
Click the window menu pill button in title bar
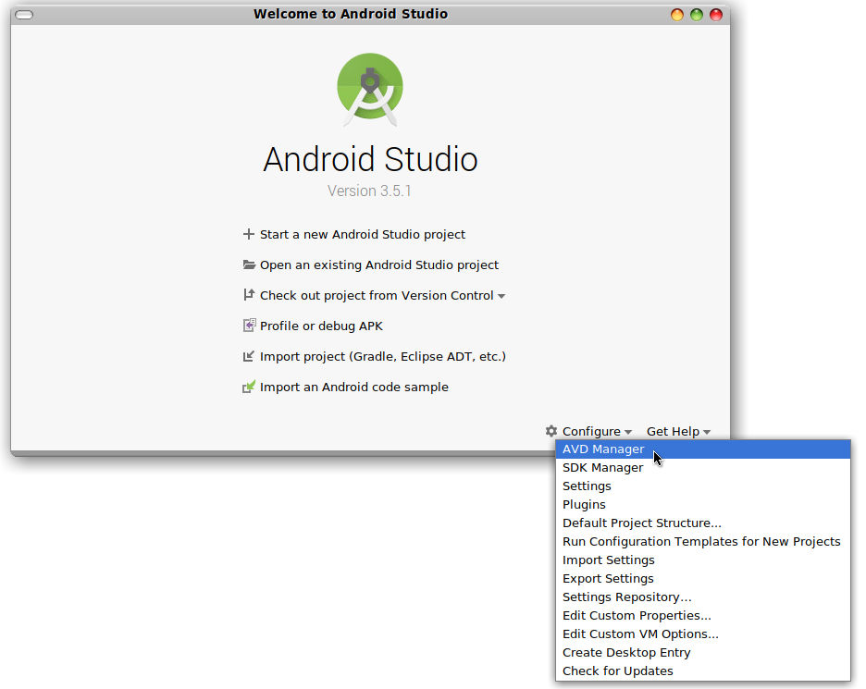coord(24,15)
